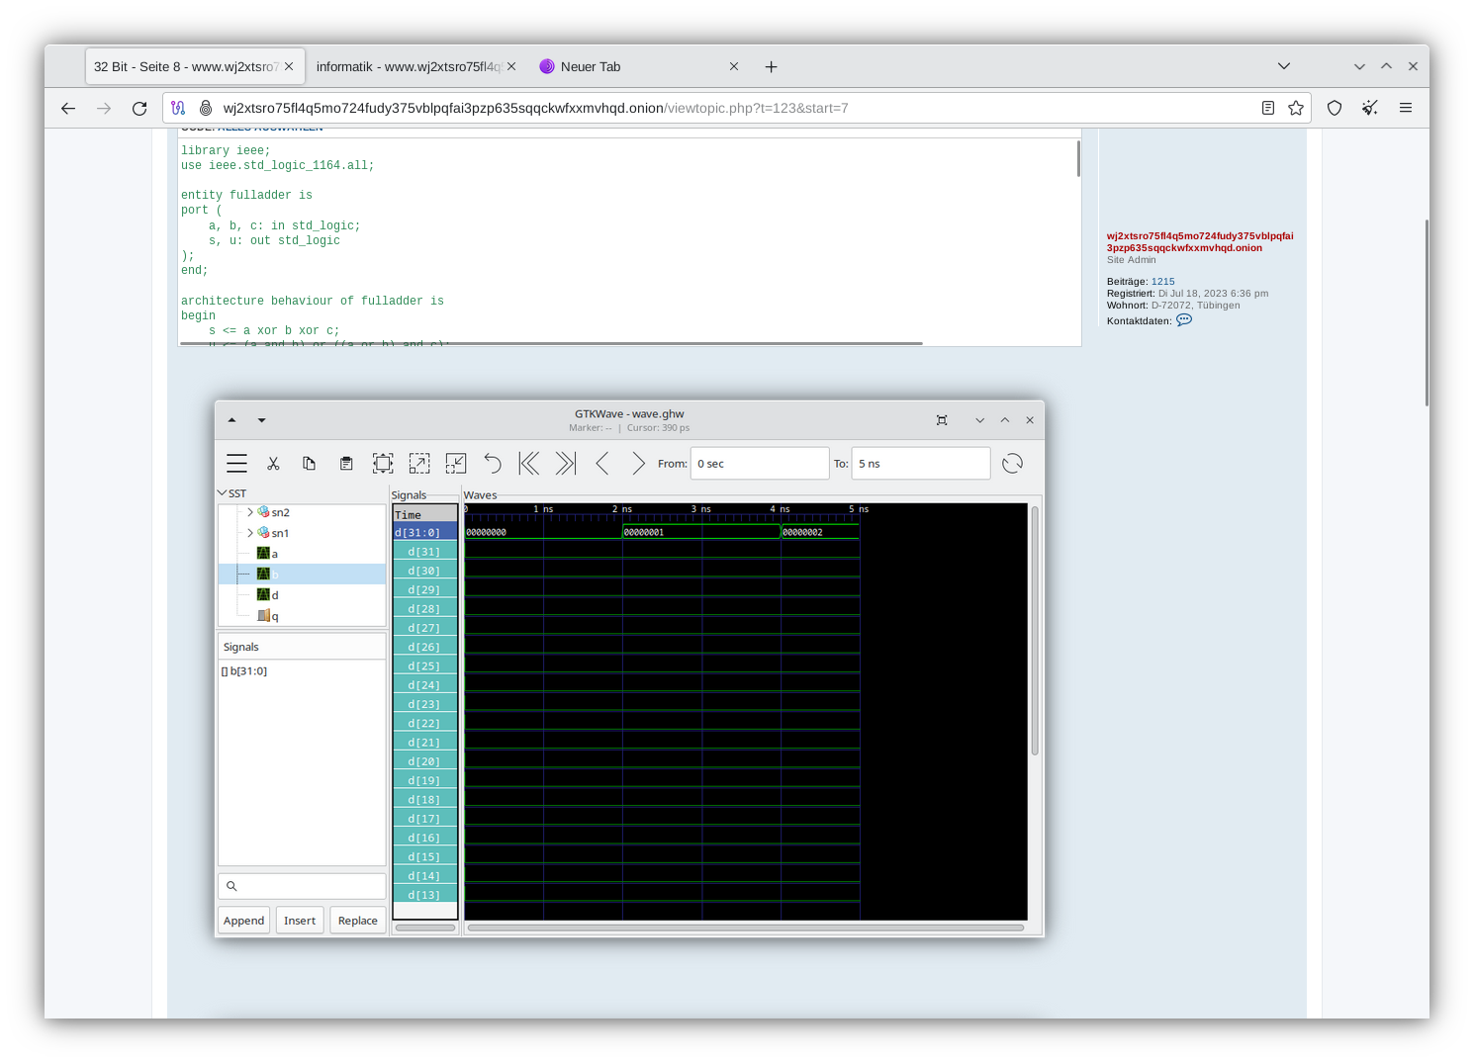Image resolution: width=1474 pixels, height=1063 pixels.
Task: Paste traces from buffer
Action: (x=346, y=463)
